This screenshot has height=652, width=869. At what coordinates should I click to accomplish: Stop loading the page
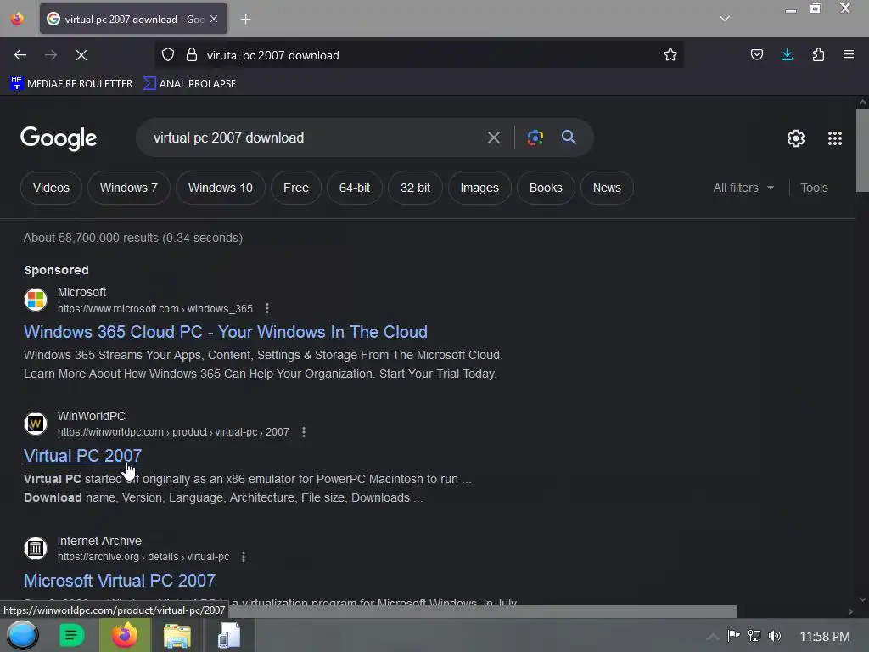point(81,55)
